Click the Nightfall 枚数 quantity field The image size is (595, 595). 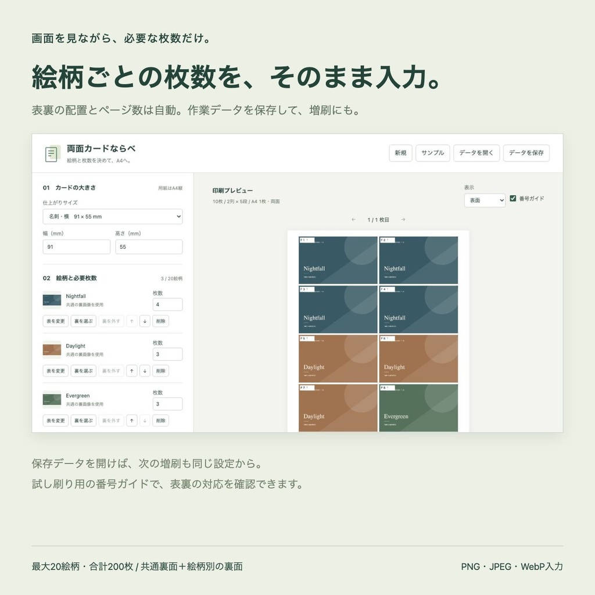pos(167,304)
